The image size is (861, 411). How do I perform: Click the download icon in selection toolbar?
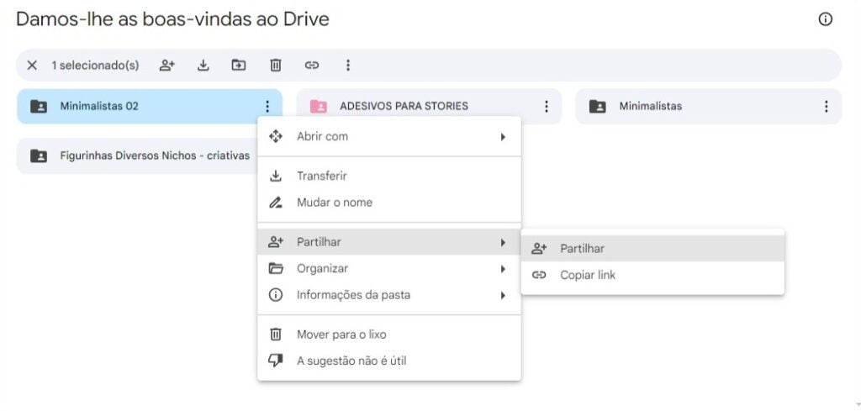point(203,66)
